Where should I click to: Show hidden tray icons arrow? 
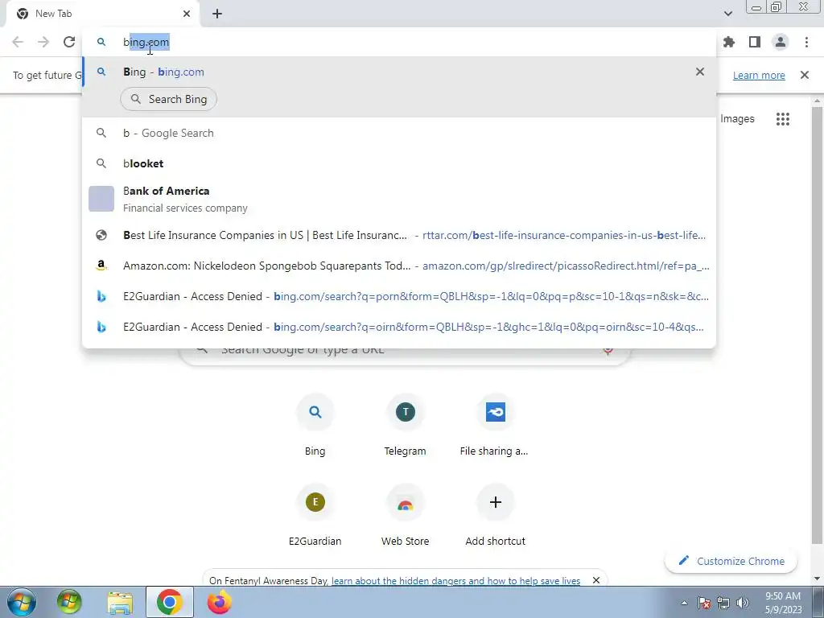tap(684, 603)
